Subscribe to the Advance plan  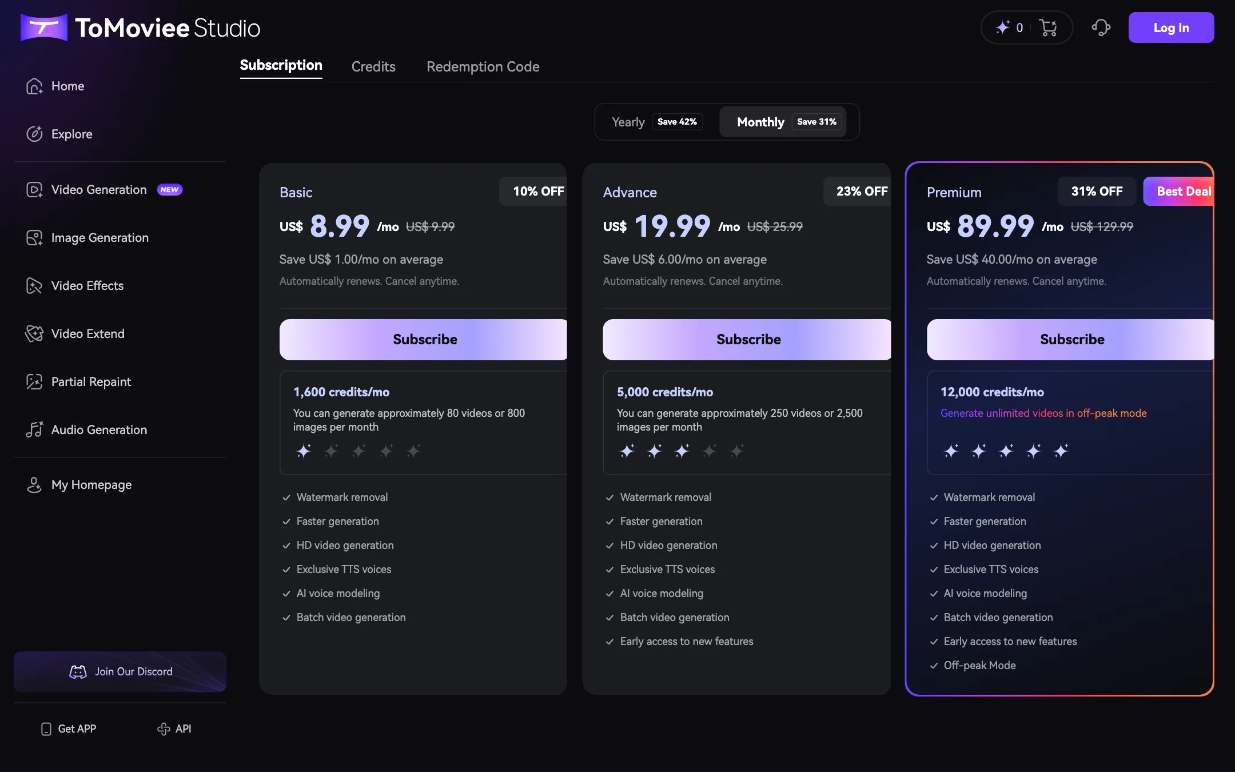pyautogui.click(x=747, y=340)
